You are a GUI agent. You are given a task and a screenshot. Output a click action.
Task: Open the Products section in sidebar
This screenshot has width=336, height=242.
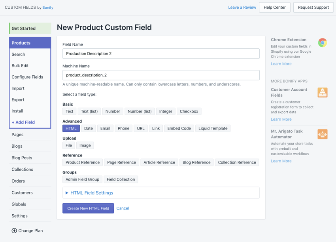point(30,43)
